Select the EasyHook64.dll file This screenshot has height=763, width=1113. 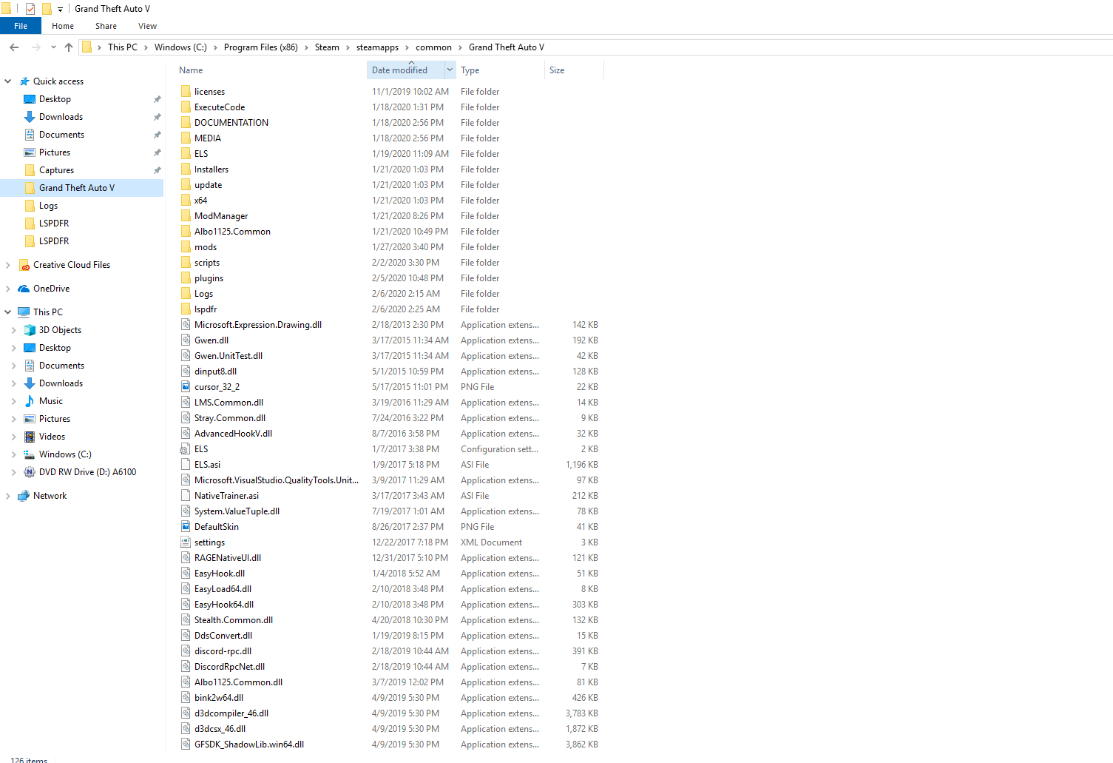pyautogui.click(x=389, y=605)
